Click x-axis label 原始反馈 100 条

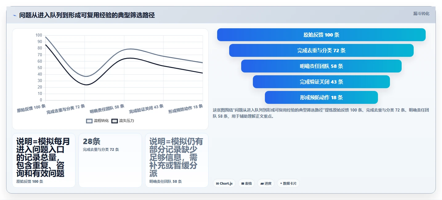click(x=31, y=108)
